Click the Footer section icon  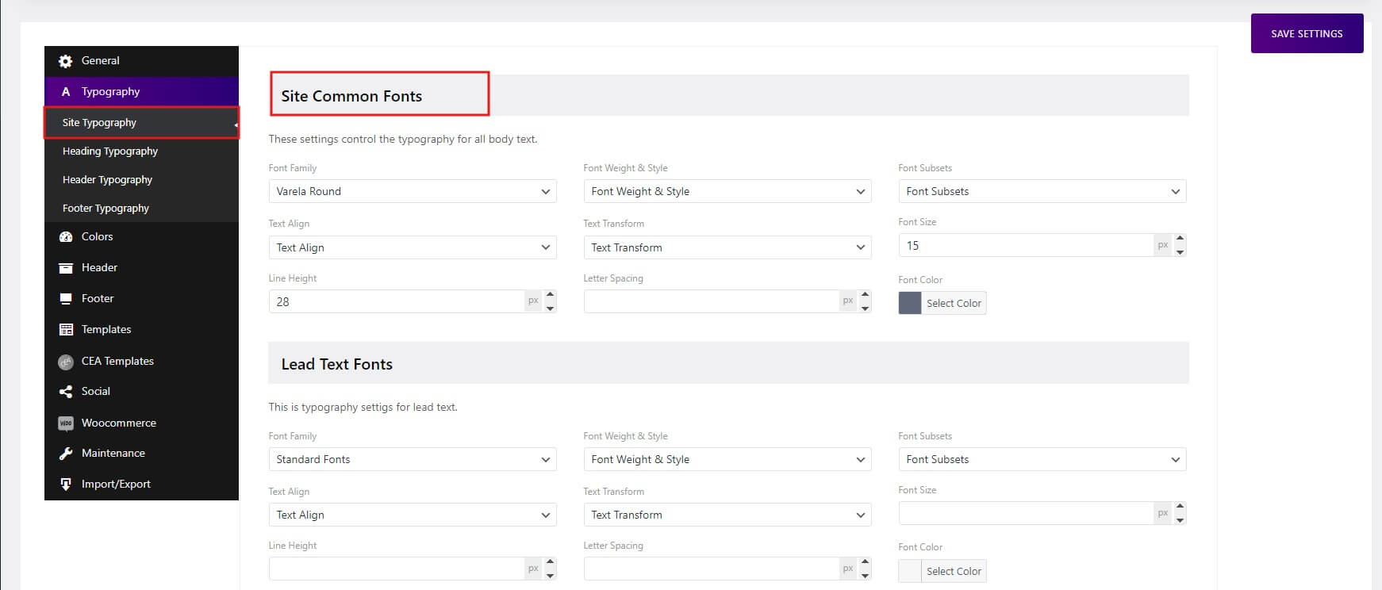pos(66,299)
